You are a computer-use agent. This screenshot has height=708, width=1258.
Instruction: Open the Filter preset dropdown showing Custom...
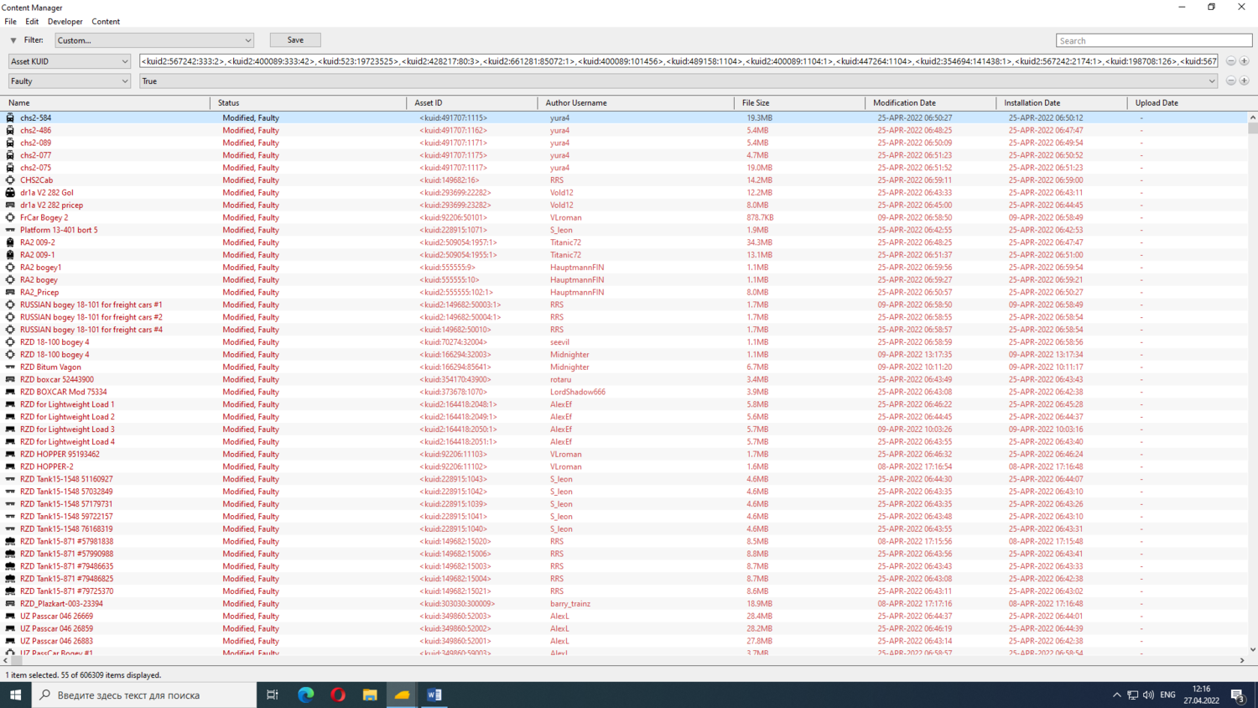[154, 40]
